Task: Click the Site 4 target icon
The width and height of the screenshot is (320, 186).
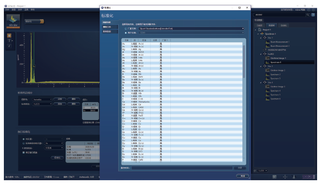Action: point(264,82)
